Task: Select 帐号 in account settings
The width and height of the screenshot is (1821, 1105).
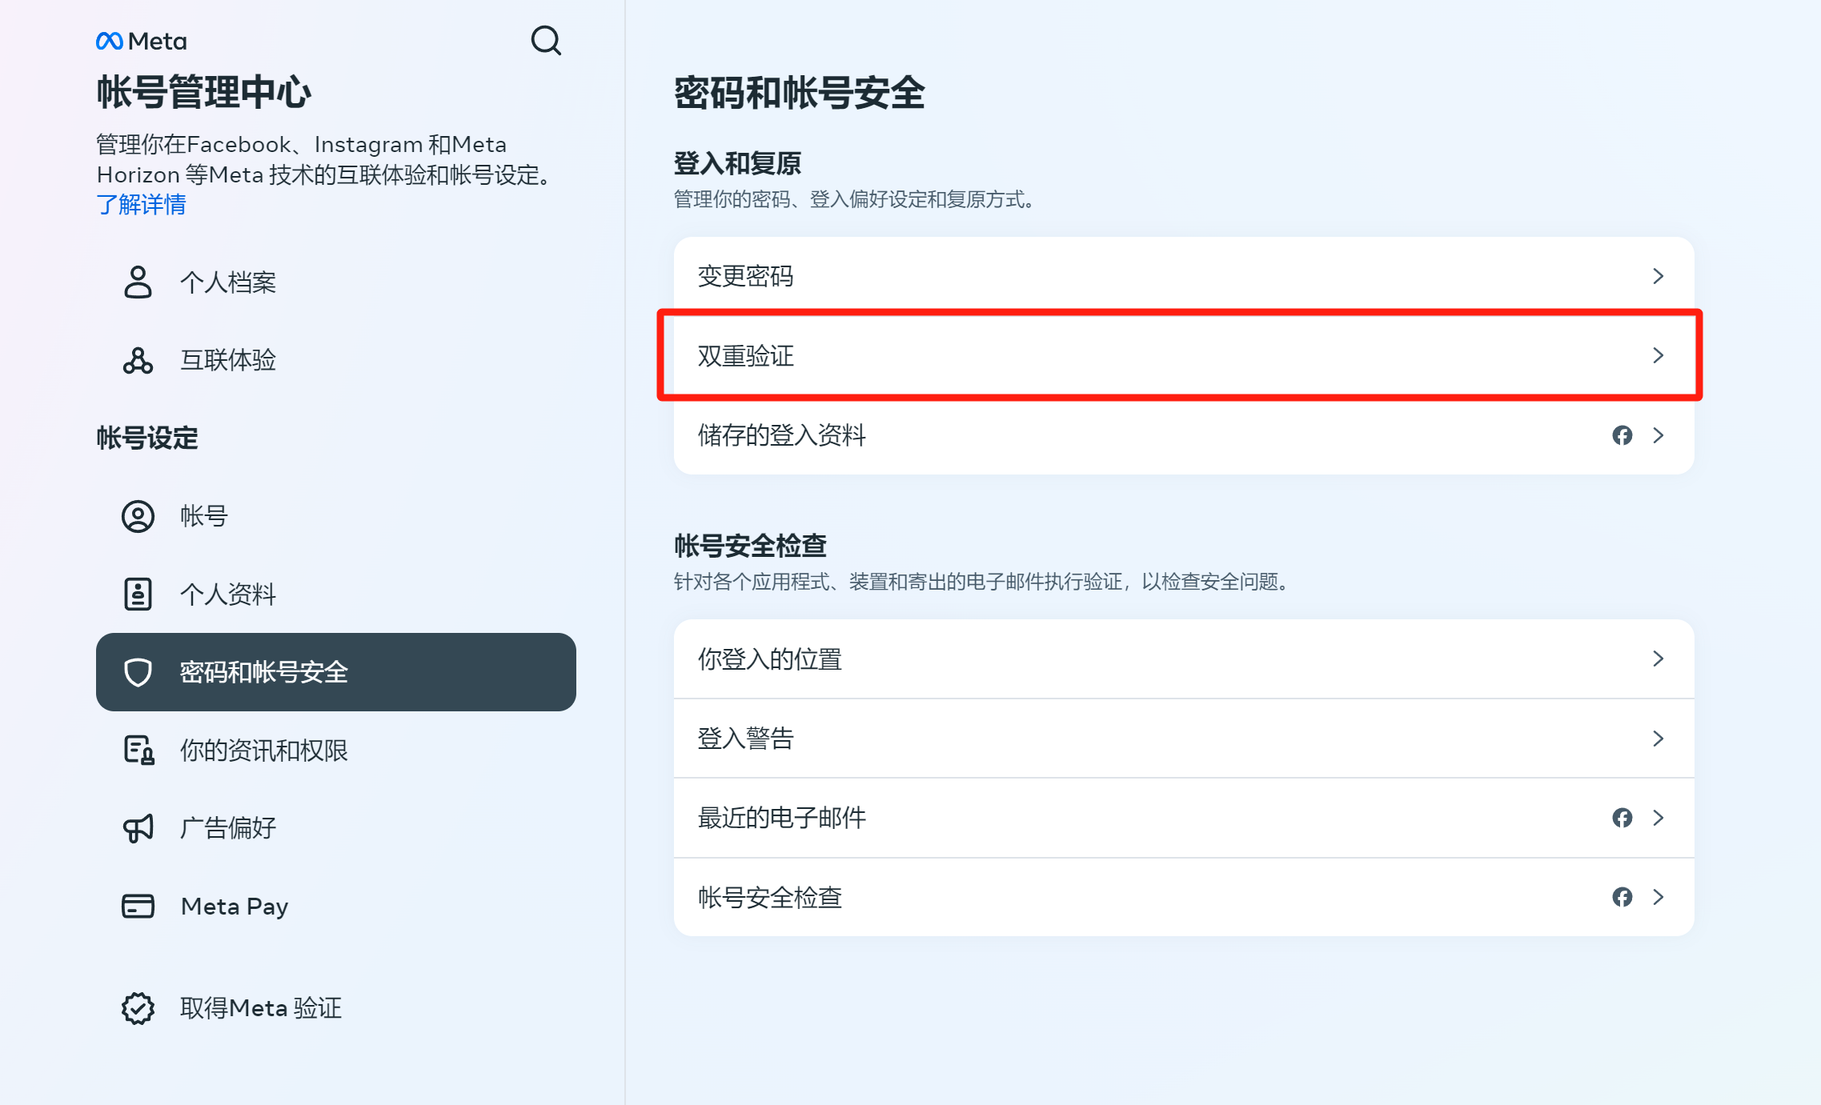Action: 336,516
